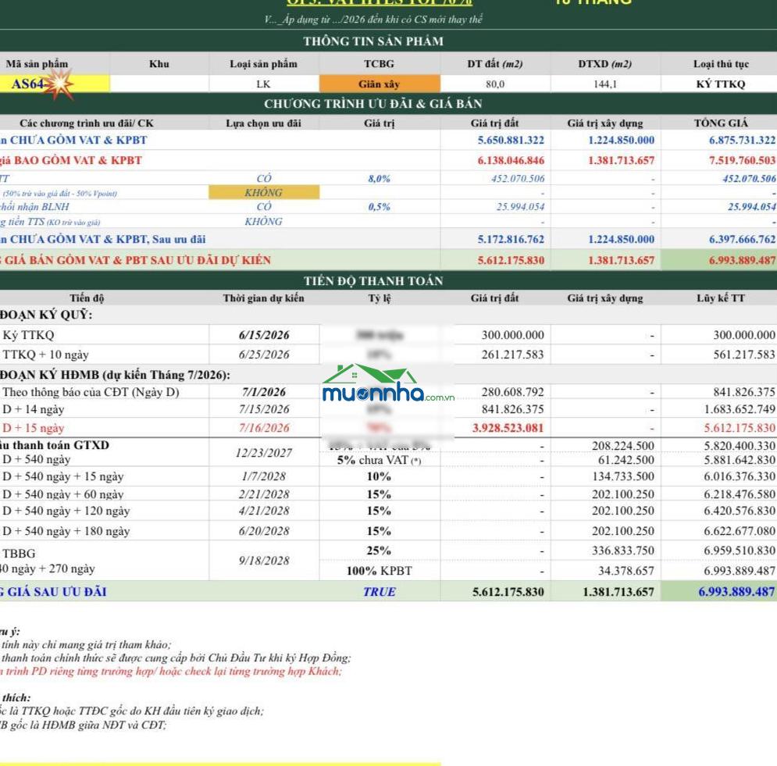Select the date 12/23/2027
The image size is (777, 766).
pyautogui.click(x=264, y=453)
